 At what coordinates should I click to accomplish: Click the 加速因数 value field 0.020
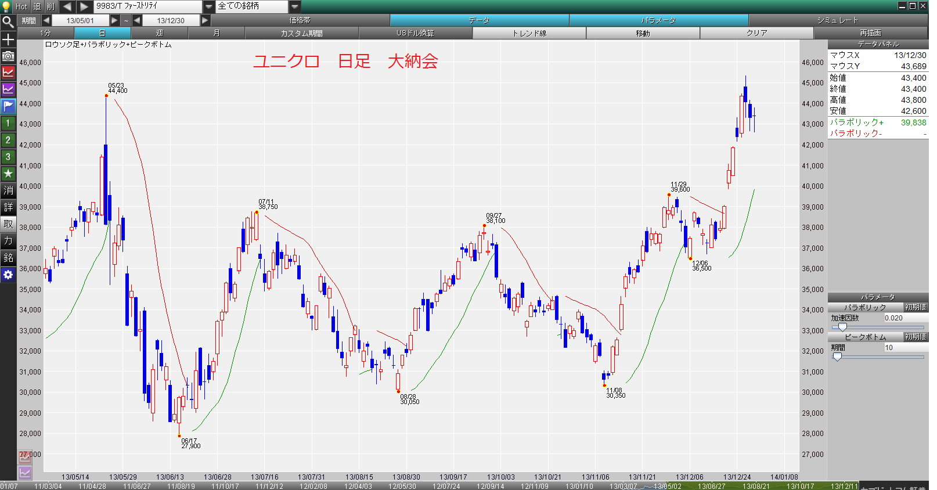click(x=905, y=318)
